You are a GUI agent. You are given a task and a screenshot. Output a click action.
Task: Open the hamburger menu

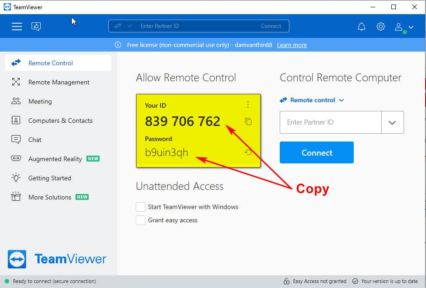(17, 26)
